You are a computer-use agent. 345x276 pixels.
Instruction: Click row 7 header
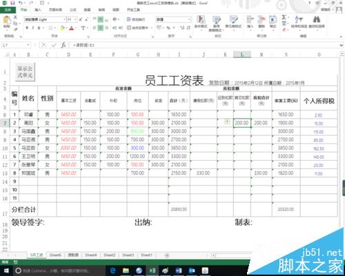coord(5,123)
